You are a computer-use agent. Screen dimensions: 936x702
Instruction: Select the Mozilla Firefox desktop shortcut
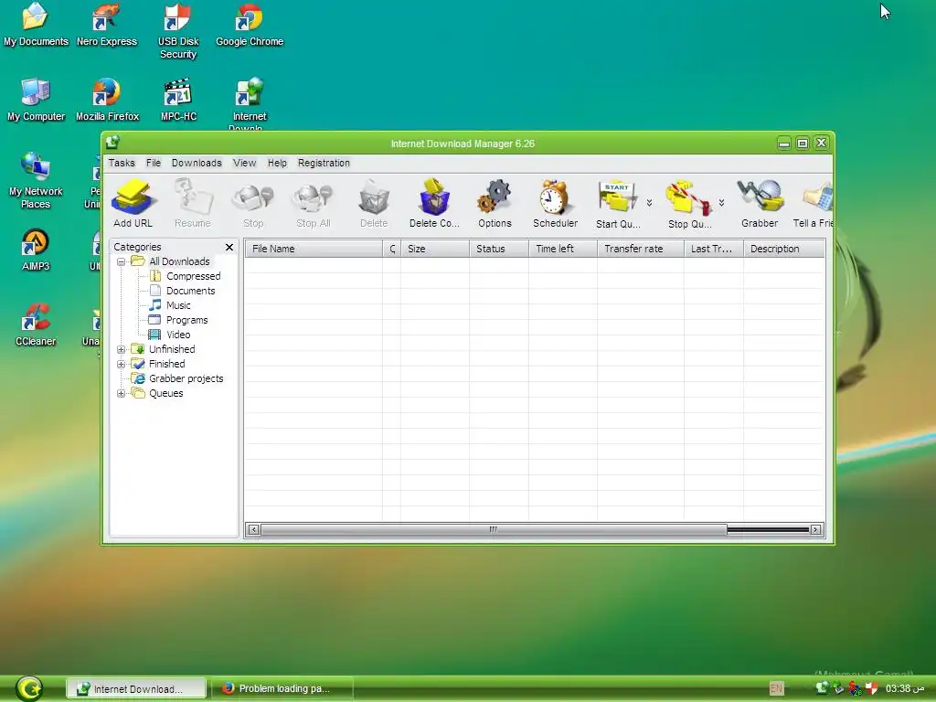pyautogui.click(x=107, y=100)
